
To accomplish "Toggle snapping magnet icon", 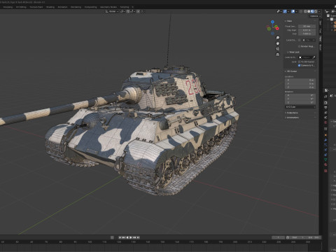I will click(128, 11).
